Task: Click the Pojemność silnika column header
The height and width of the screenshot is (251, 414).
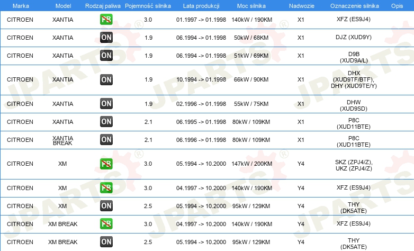Action: (148, 6)
